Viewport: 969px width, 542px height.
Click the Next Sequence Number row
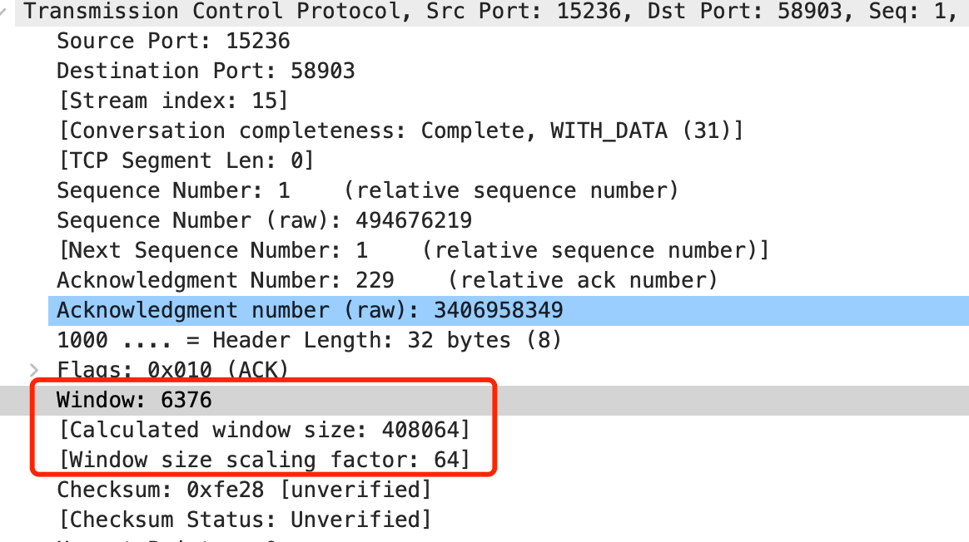point(413,250)
